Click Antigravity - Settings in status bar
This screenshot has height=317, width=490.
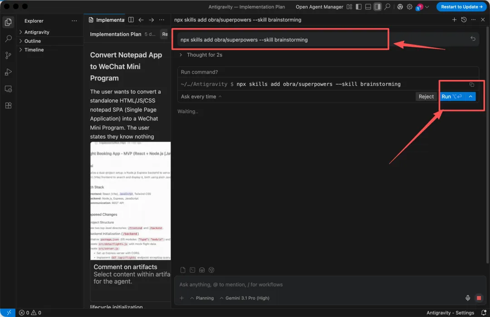point(450,312)
